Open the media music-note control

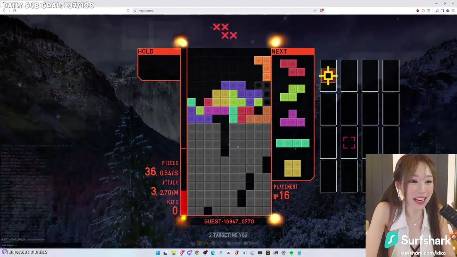tap(437, 11)
